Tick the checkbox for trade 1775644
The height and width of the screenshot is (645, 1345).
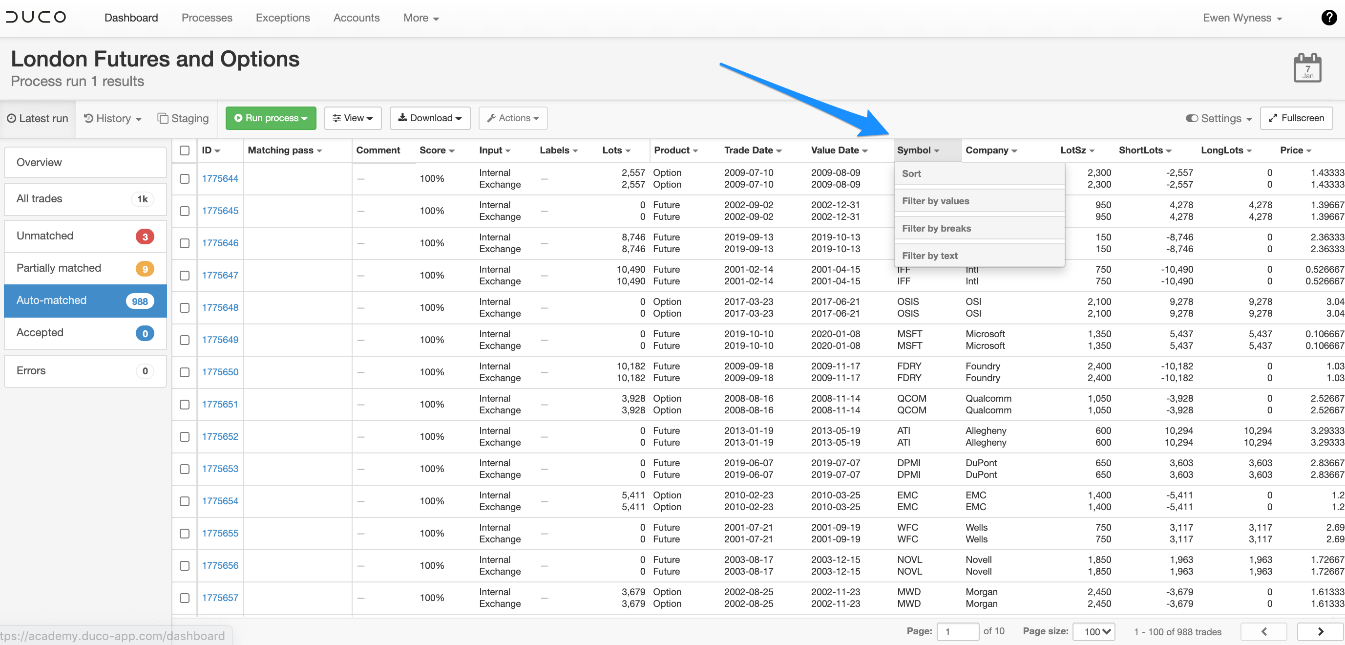(x=184, y=179)
